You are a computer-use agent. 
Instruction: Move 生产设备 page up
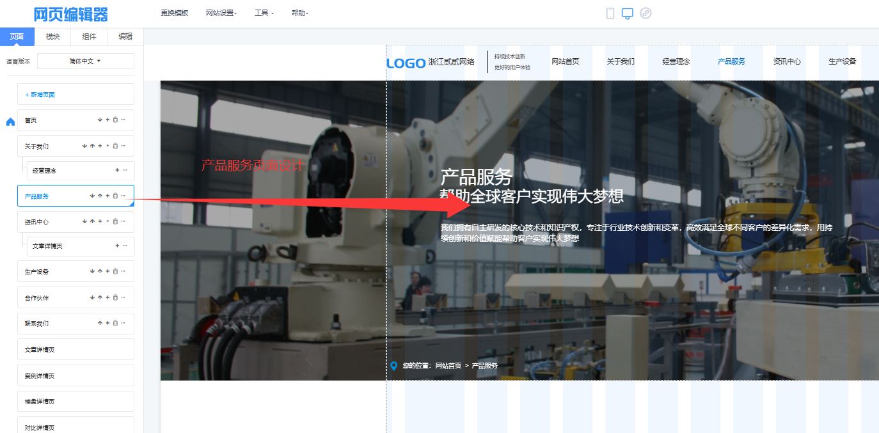click(100, 271)
